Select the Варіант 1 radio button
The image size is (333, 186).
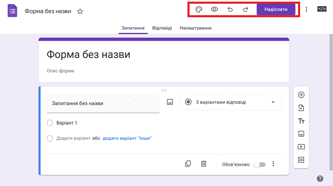50,123
